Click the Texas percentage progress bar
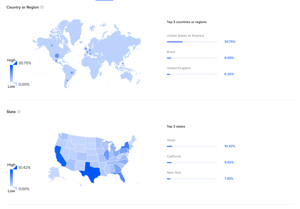Image resolution: width=300 pixels, height=209 pixels. (x=192, y=146)
